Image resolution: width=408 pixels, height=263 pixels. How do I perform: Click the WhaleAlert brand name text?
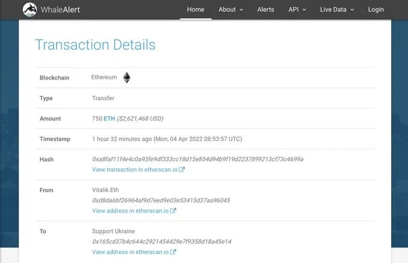click(x=60, y=10)
